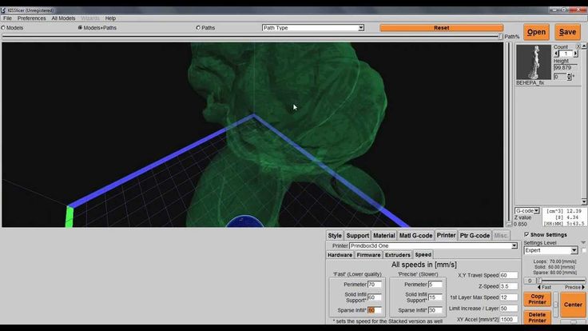Image resolution: width=588 pixels, height=331 pixels.
Task: Open the Settings Level Expert dropdown
Action: pyautogui.click(x=550, y=250)
